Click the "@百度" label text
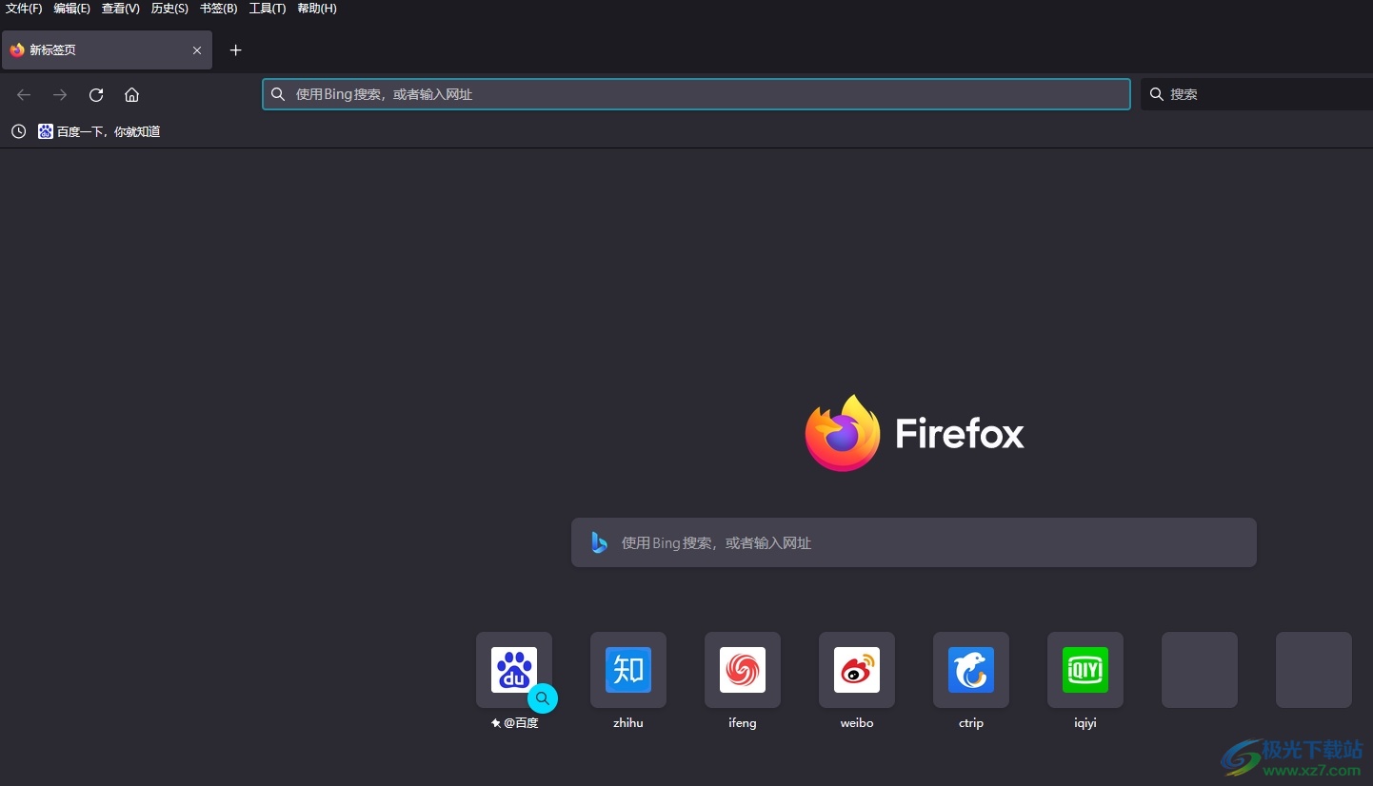 pyautogui.click(x=521, y=723)
